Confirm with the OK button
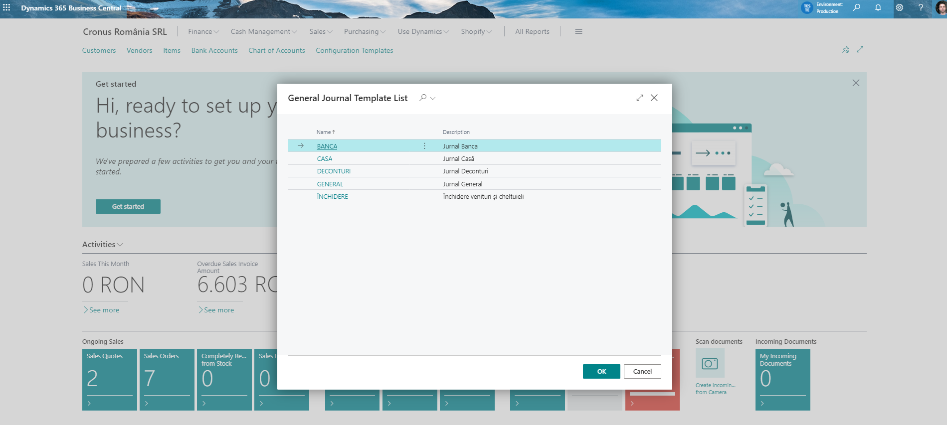Viewport: 947px width, 425px height. [x=601, y=371]
